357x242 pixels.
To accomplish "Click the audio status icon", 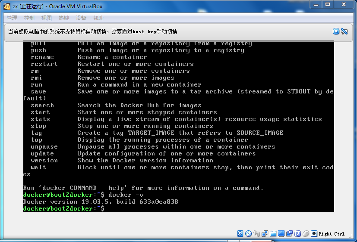I will [256, 233].
